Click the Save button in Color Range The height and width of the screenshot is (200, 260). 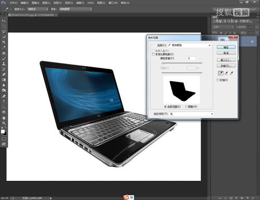click(x=226, y=66)
